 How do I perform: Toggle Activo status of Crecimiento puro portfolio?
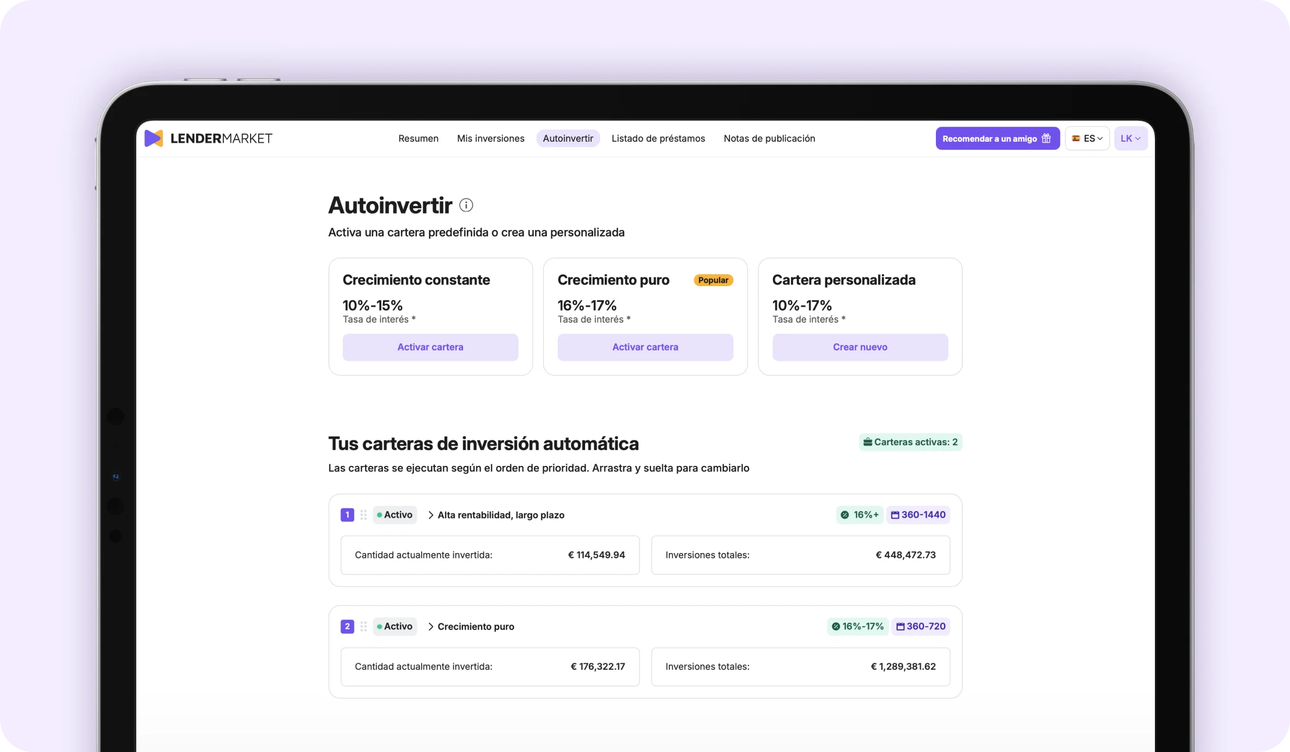coord(395,627)
